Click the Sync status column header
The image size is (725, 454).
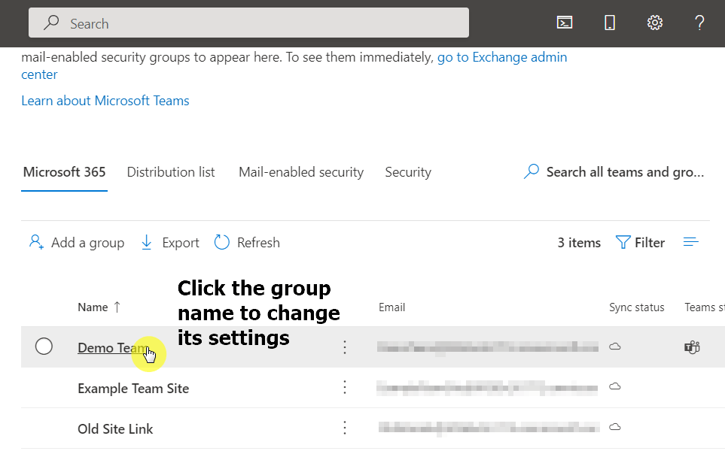point(637,307)
